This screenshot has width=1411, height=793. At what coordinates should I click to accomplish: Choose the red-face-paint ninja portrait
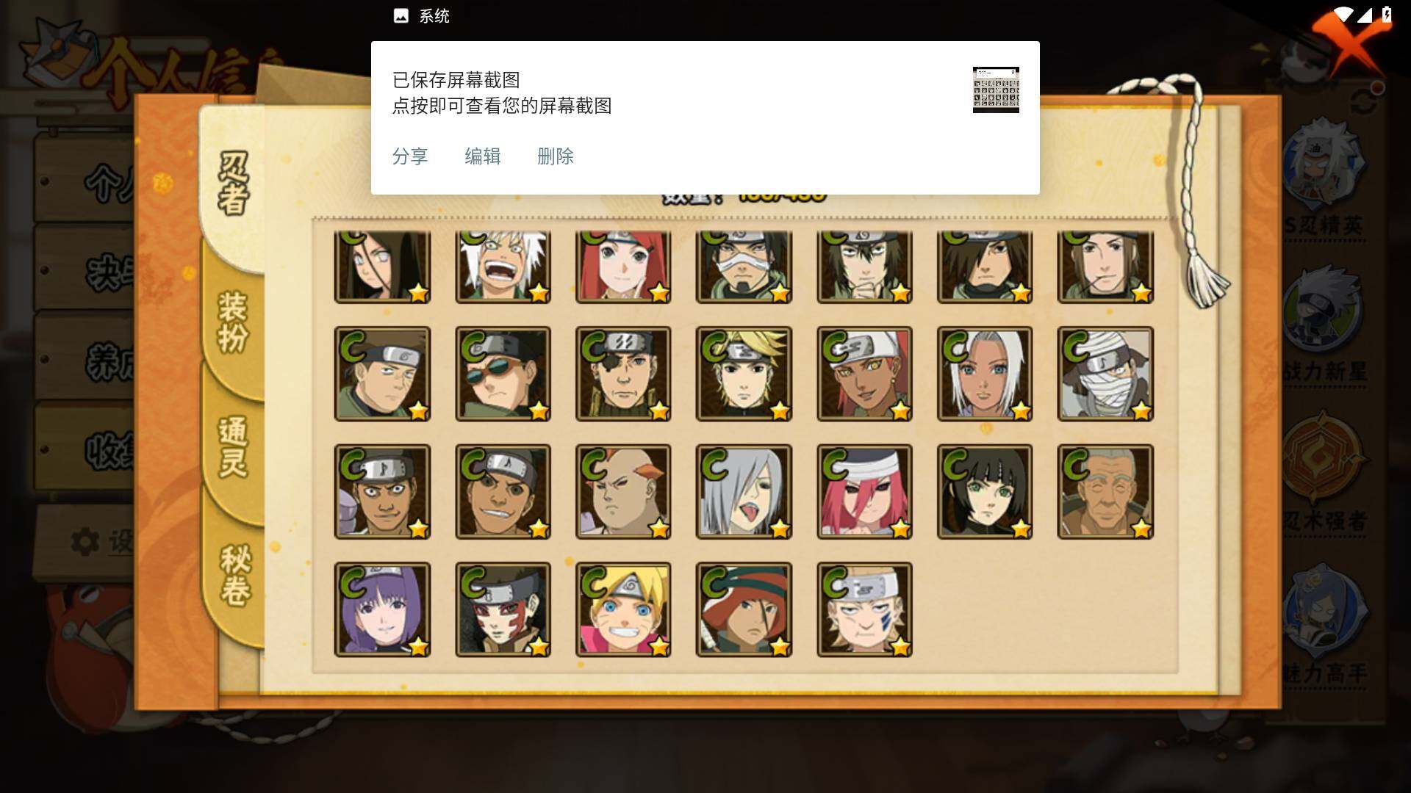503,609
